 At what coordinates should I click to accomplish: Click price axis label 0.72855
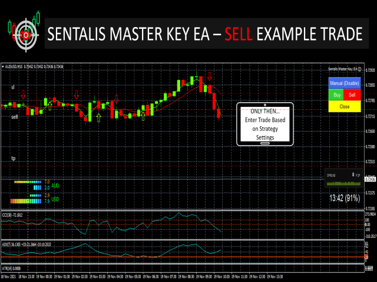(371, 85)
